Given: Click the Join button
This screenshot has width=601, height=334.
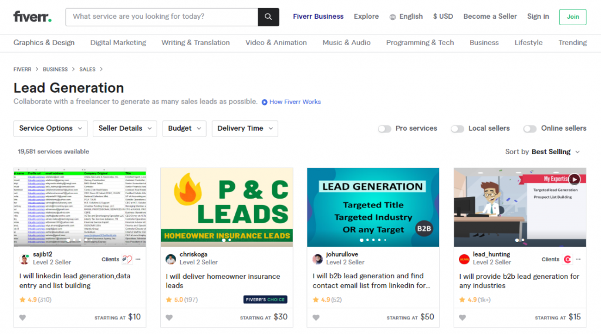Looking at the screenshot, I should point(572,17).
